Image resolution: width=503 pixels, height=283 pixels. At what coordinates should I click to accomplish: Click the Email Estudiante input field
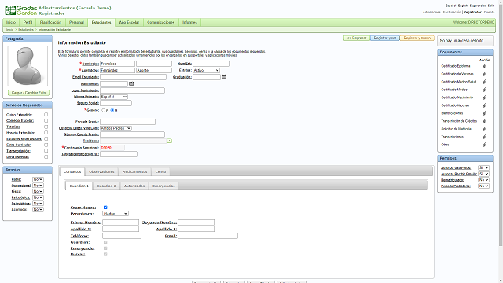tap(133, 77)
